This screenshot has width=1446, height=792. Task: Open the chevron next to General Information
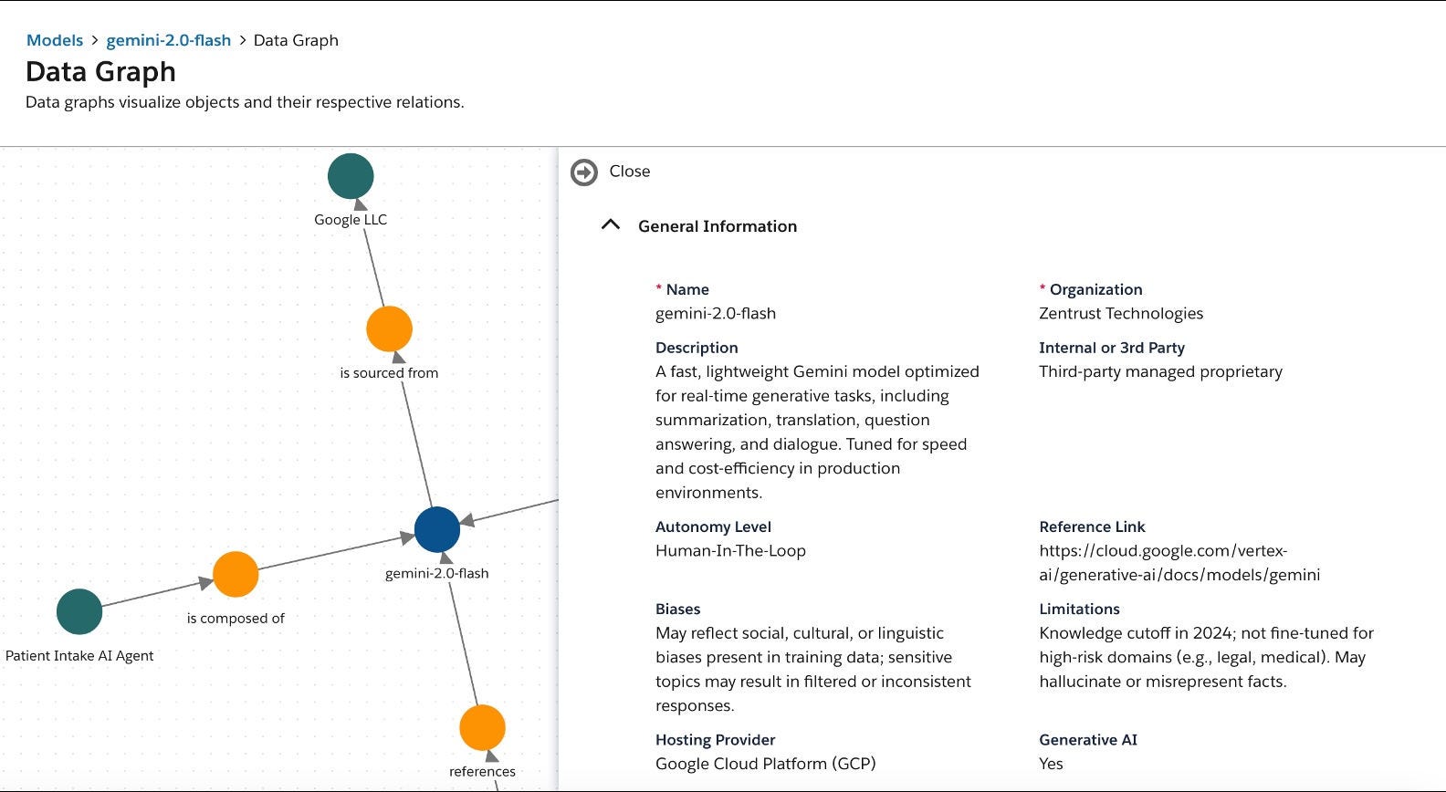(610, 225)
